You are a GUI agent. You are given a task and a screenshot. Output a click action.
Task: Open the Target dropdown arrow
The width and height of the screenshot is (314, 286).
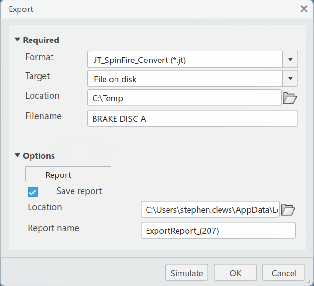[x=290, y=78]
